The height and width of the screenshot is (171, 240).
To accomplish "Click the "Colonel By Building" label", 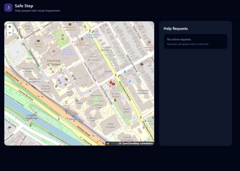I will pyautogui.click(x=127, y=139).
